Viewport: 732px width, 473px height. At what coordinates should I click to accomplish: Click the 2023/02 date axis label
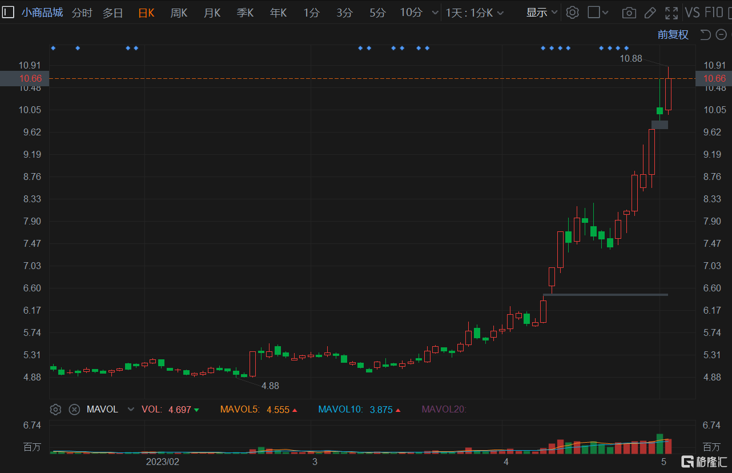(x=163, y=461)
